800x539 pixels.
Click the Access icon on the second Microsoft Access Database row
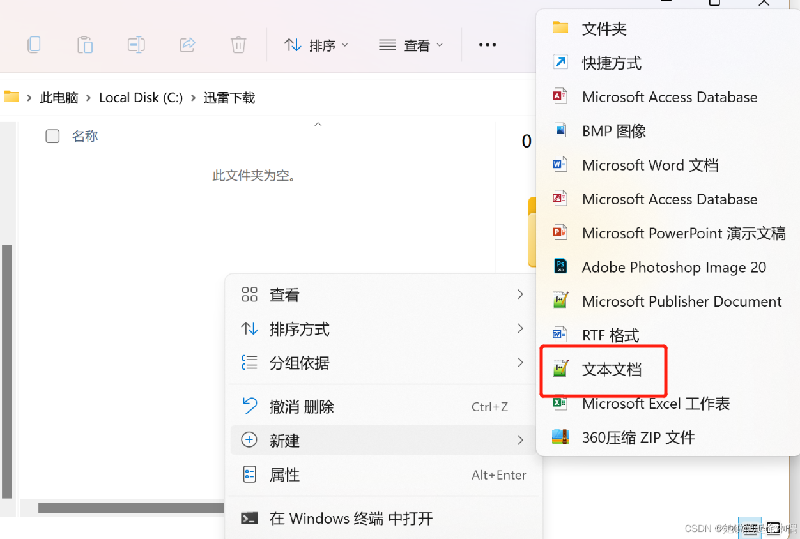pos(560,199)
